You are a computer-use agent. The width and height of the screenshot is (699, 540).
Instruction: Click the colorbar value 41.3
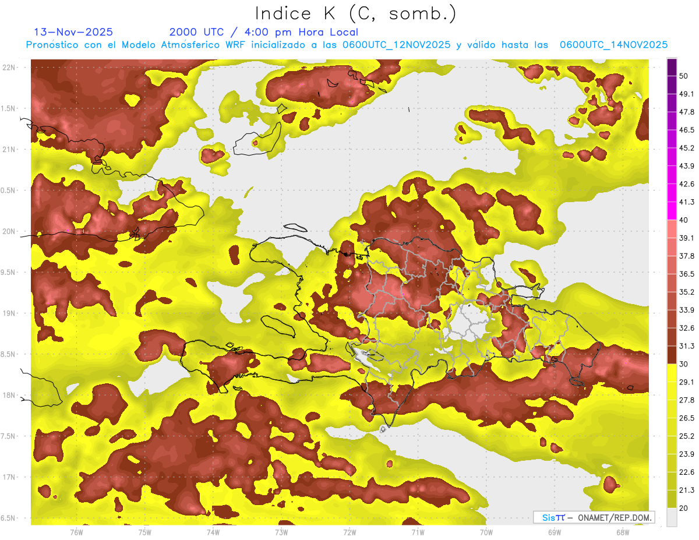pyautogui.click(x=687, y=202)
